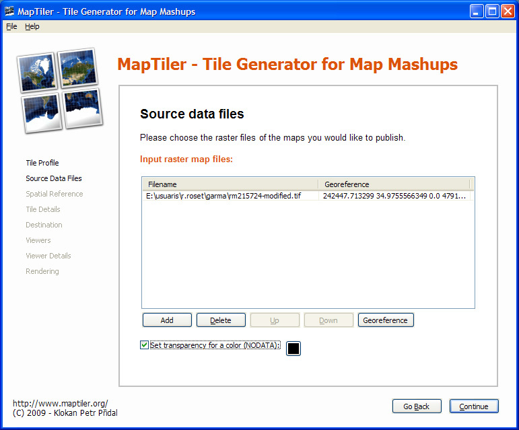This screenshot has height=430, width=519.
Task: Select the Rendering step
Action: click(42, 271)
